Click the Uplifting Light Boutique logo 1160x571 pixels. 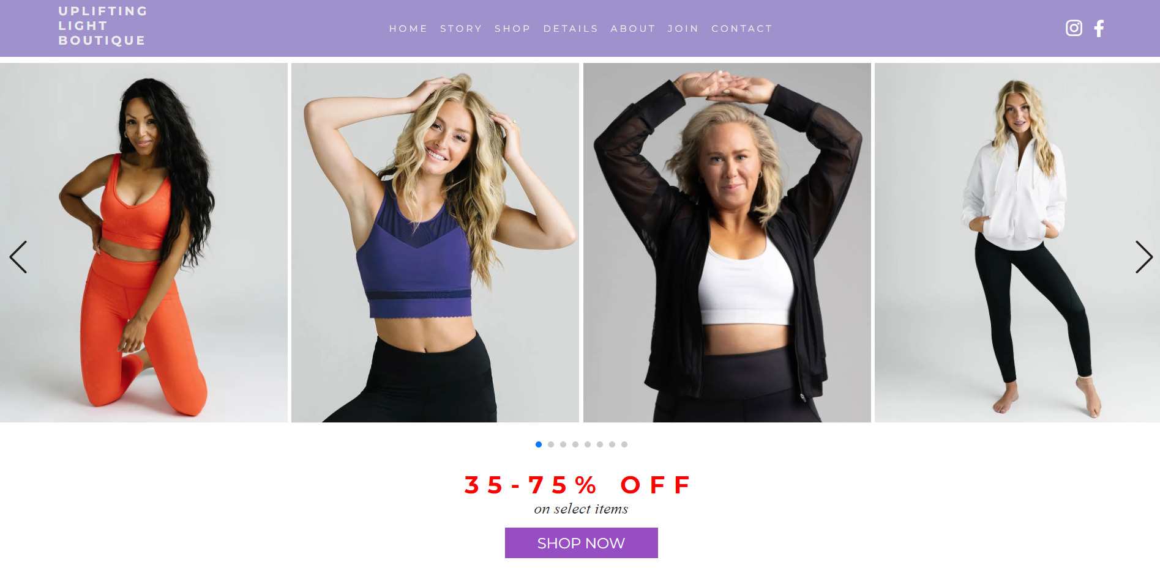pos(103,26)
